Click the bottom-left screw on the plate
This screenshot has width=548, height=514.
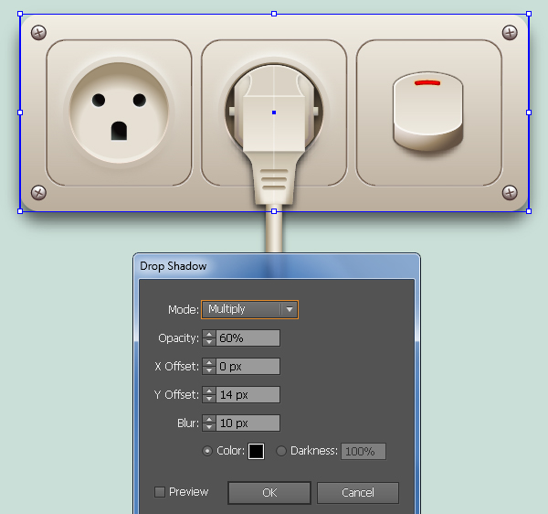coord(38,192)
